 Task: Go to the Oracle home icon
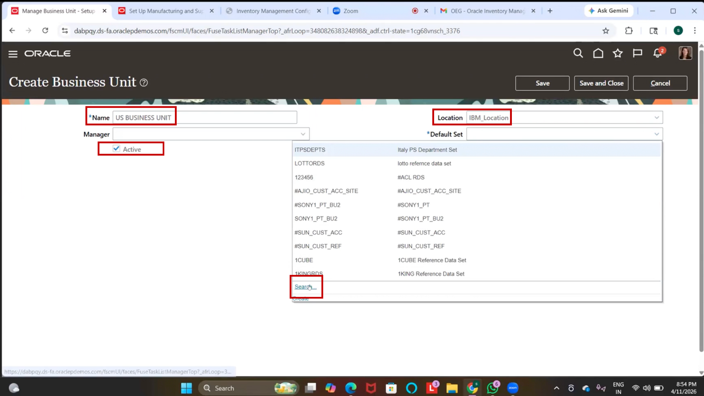point(598,54)
